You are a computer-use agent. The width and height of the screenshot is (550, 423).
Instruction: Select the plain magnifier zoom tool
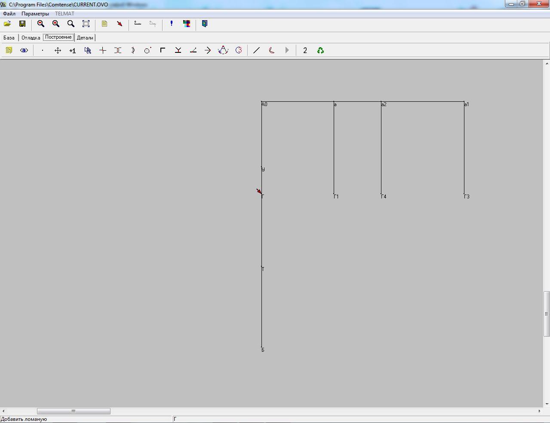pos(71,24)
